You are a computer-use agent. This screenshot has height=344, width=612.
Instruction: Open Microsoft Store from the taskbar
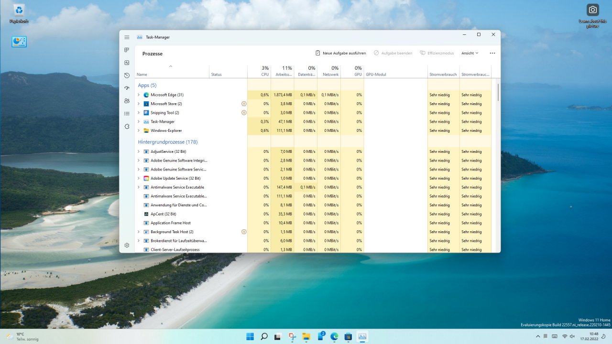(x=348, y=336)
